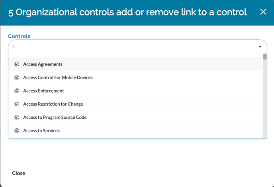Click the icon left of Access to Services
This screenshot has height=187, width=274.
[17, 131]
